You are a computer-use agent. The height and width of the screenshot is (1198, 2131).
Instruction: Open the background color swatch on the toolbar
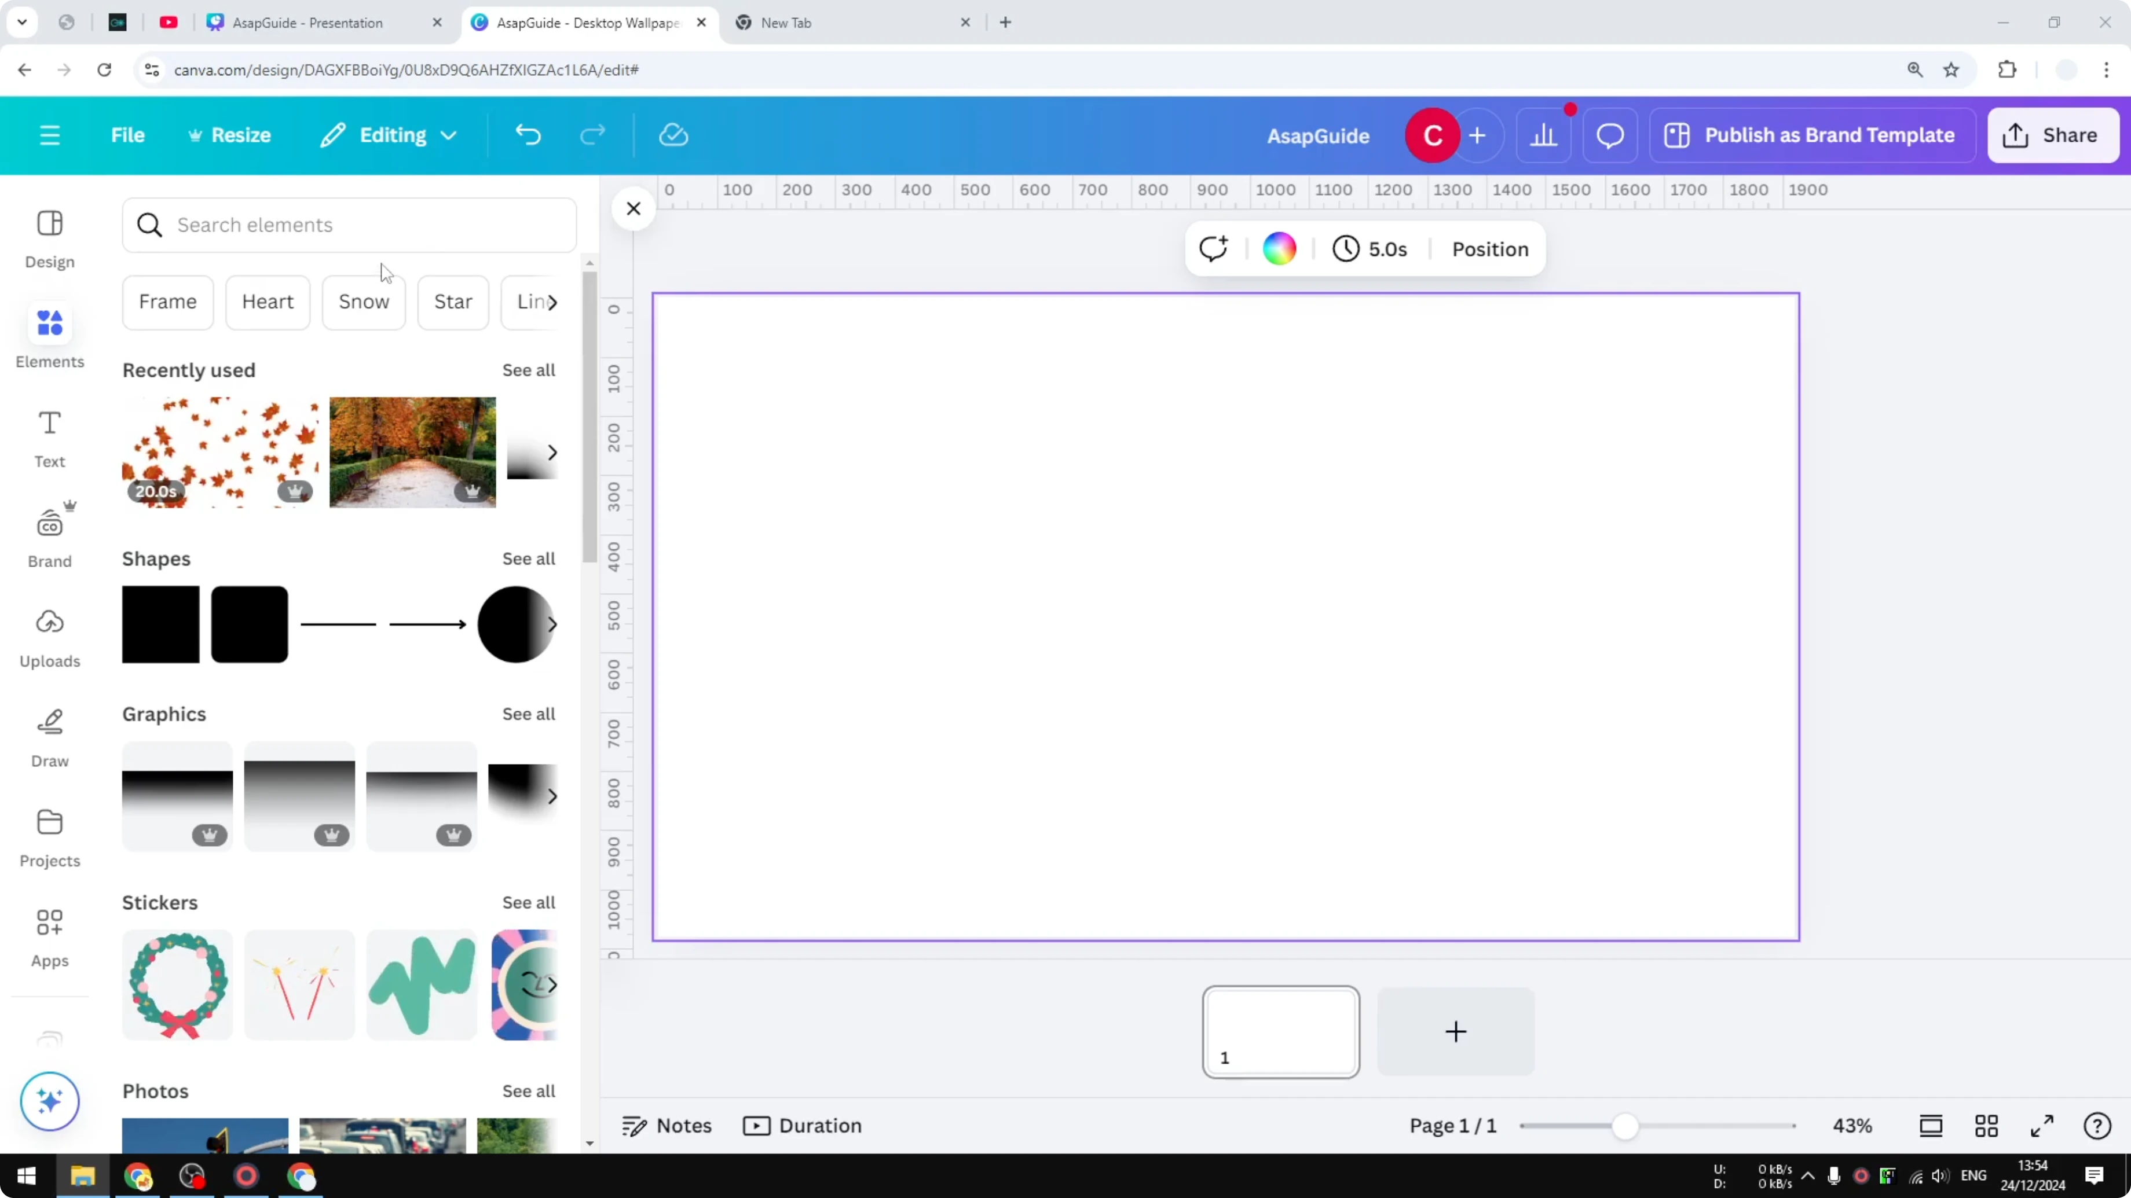(1279, 248)
